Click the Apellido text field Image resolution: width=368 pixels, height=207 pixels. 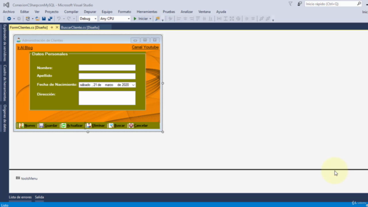[107, 76]
